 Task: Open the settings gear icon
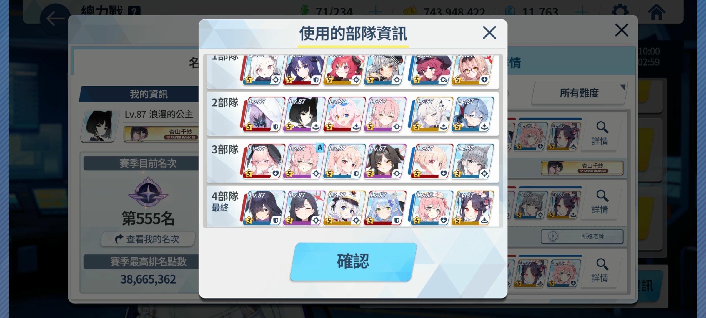coord(620,12)
